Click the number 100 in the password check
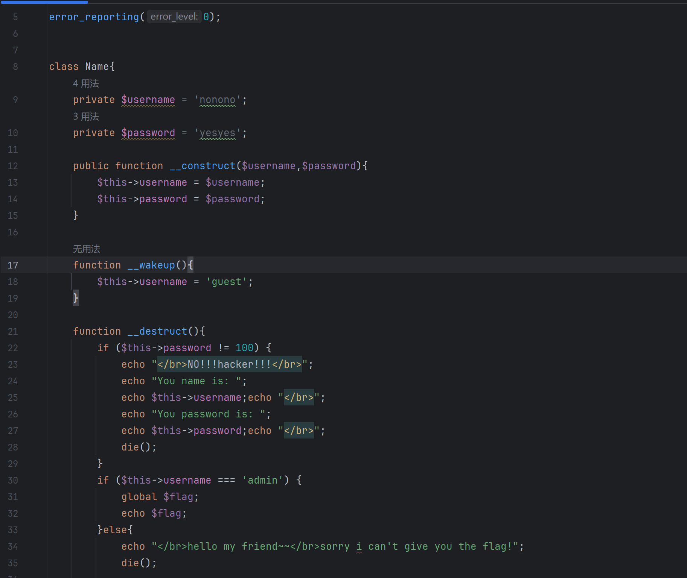The image size is (687, 578). [244, 348]
